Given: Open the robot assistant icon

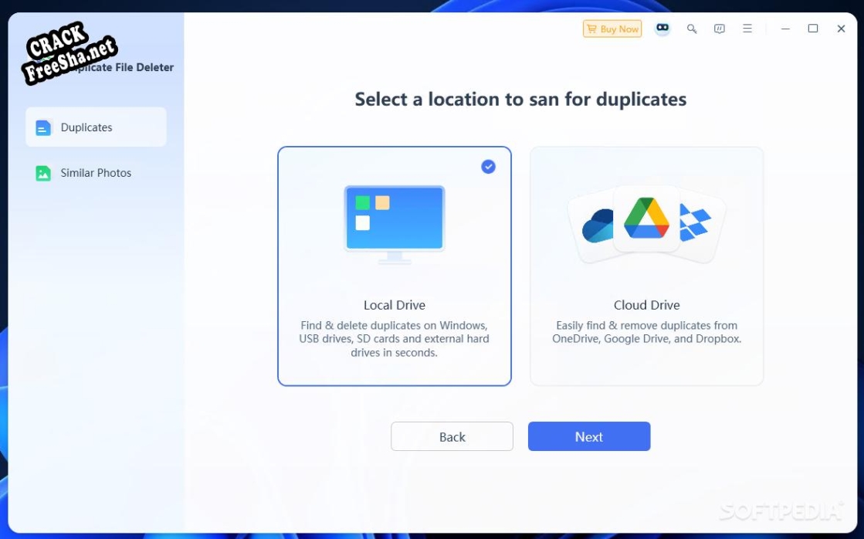Looking at the screenshot, I should pyautogui.click(x=662, y=29).
